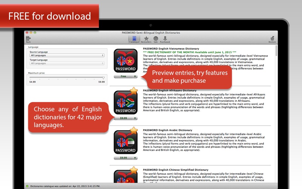Select the PASSWORD English Vietnamese Dictionary title
The height and width of the screenshot is (189, 302).
pyautogui.click(x=171, y=49)
